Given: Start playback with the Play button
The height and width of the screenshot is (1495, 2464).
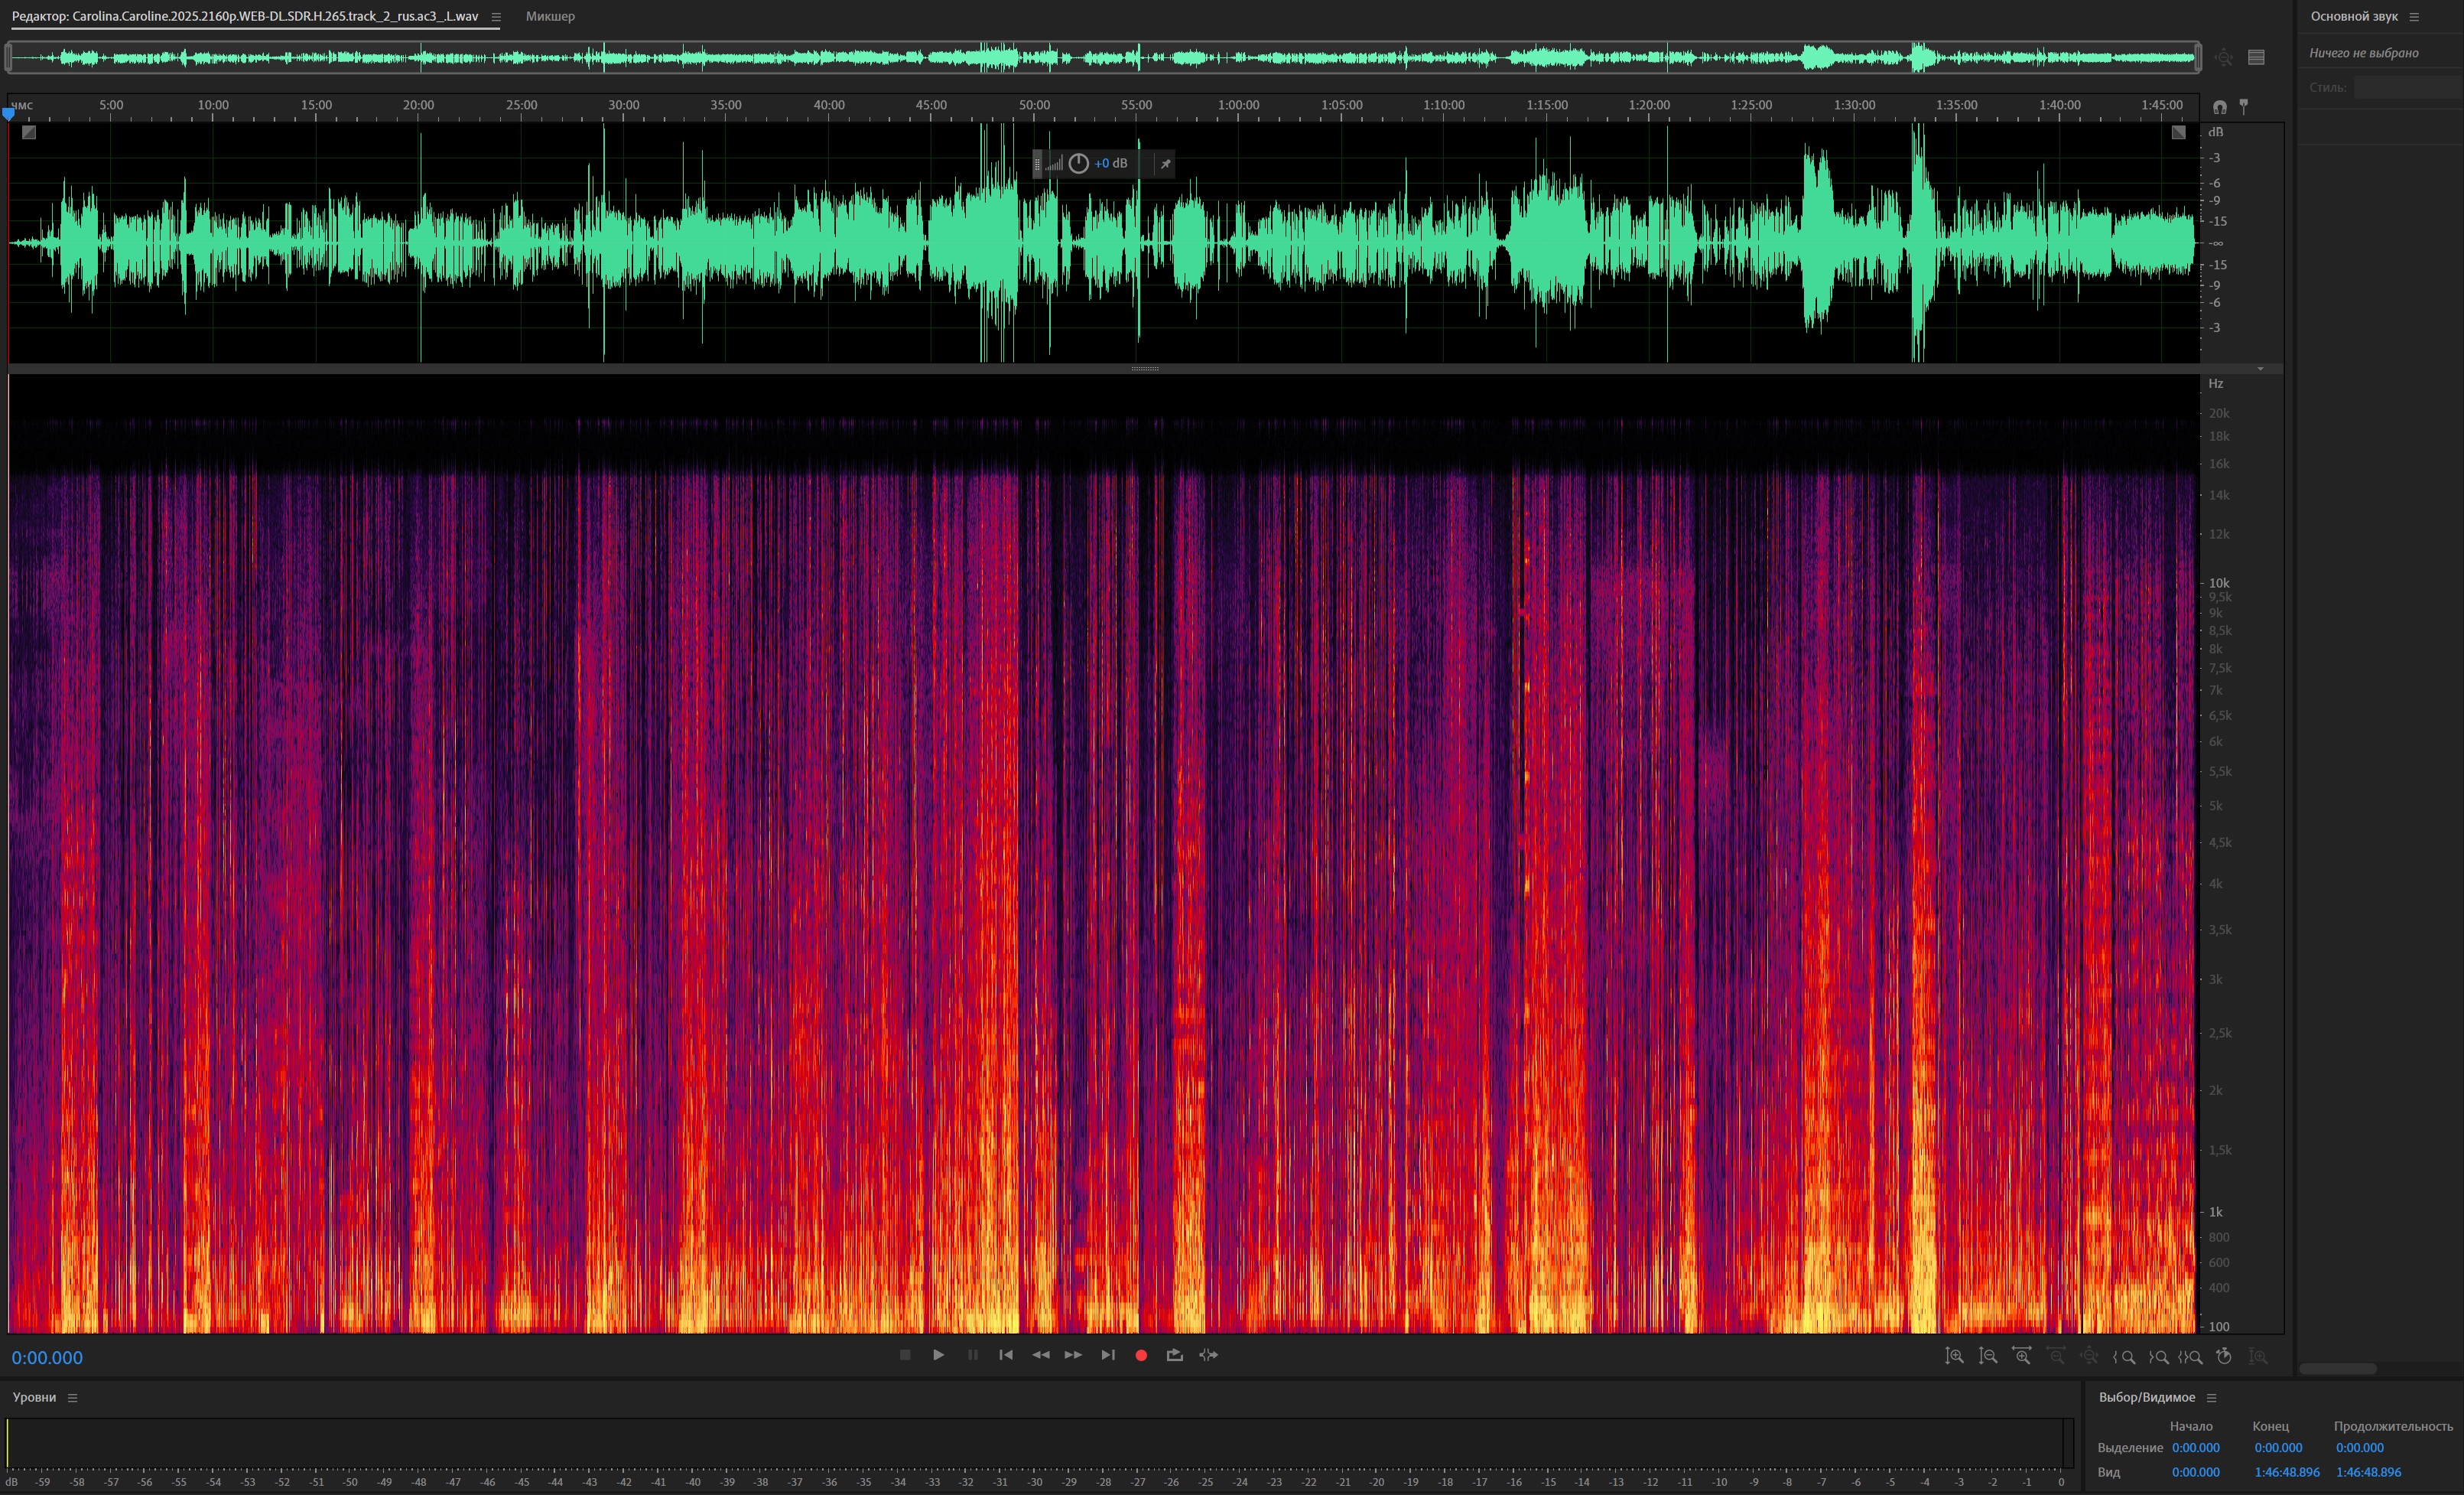Looking at the screenshot, I should tap(938, 1355).
